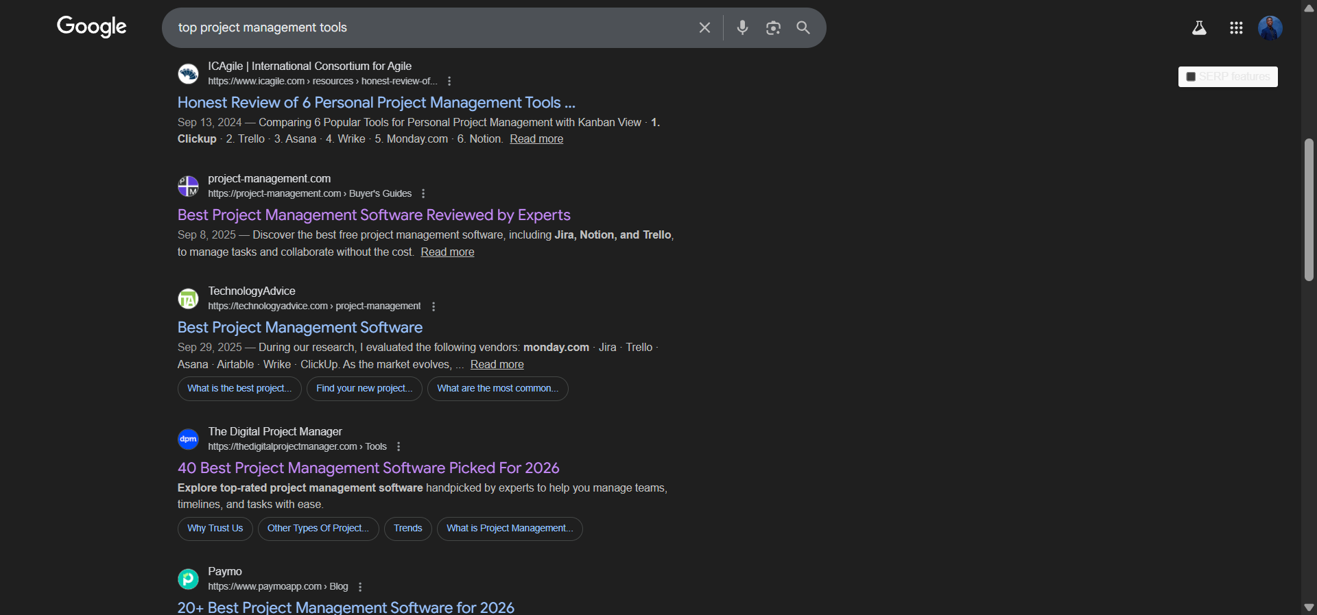
Task: Select the 'Find your new project...' chip
Action: click(x=364, y=389)
